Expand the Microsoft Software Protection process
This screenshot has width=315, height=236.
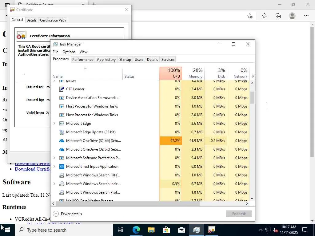[x=54, y=158]
